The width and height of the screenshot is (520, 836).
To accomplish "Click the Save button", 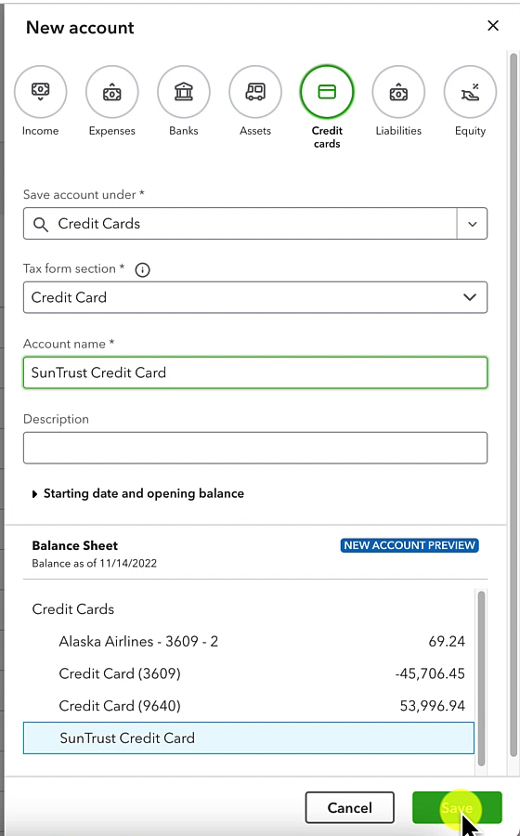I will tap(457, 808).
